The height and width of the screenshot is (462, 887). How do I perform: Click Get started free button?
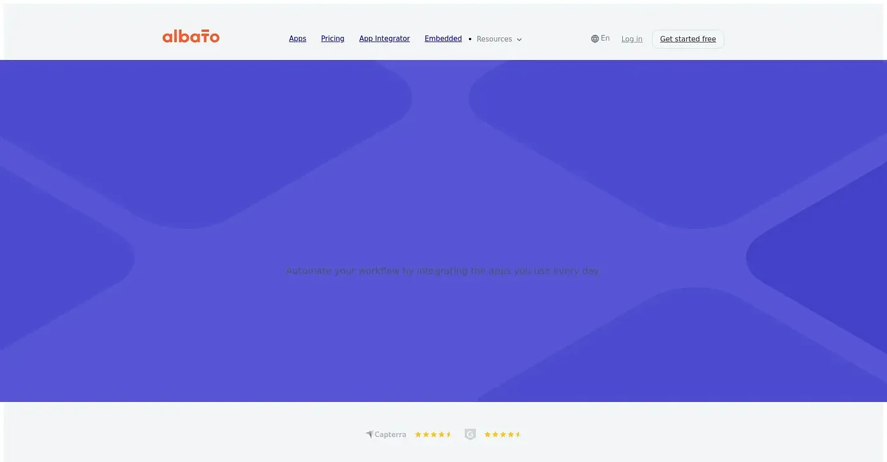(688, 39)
